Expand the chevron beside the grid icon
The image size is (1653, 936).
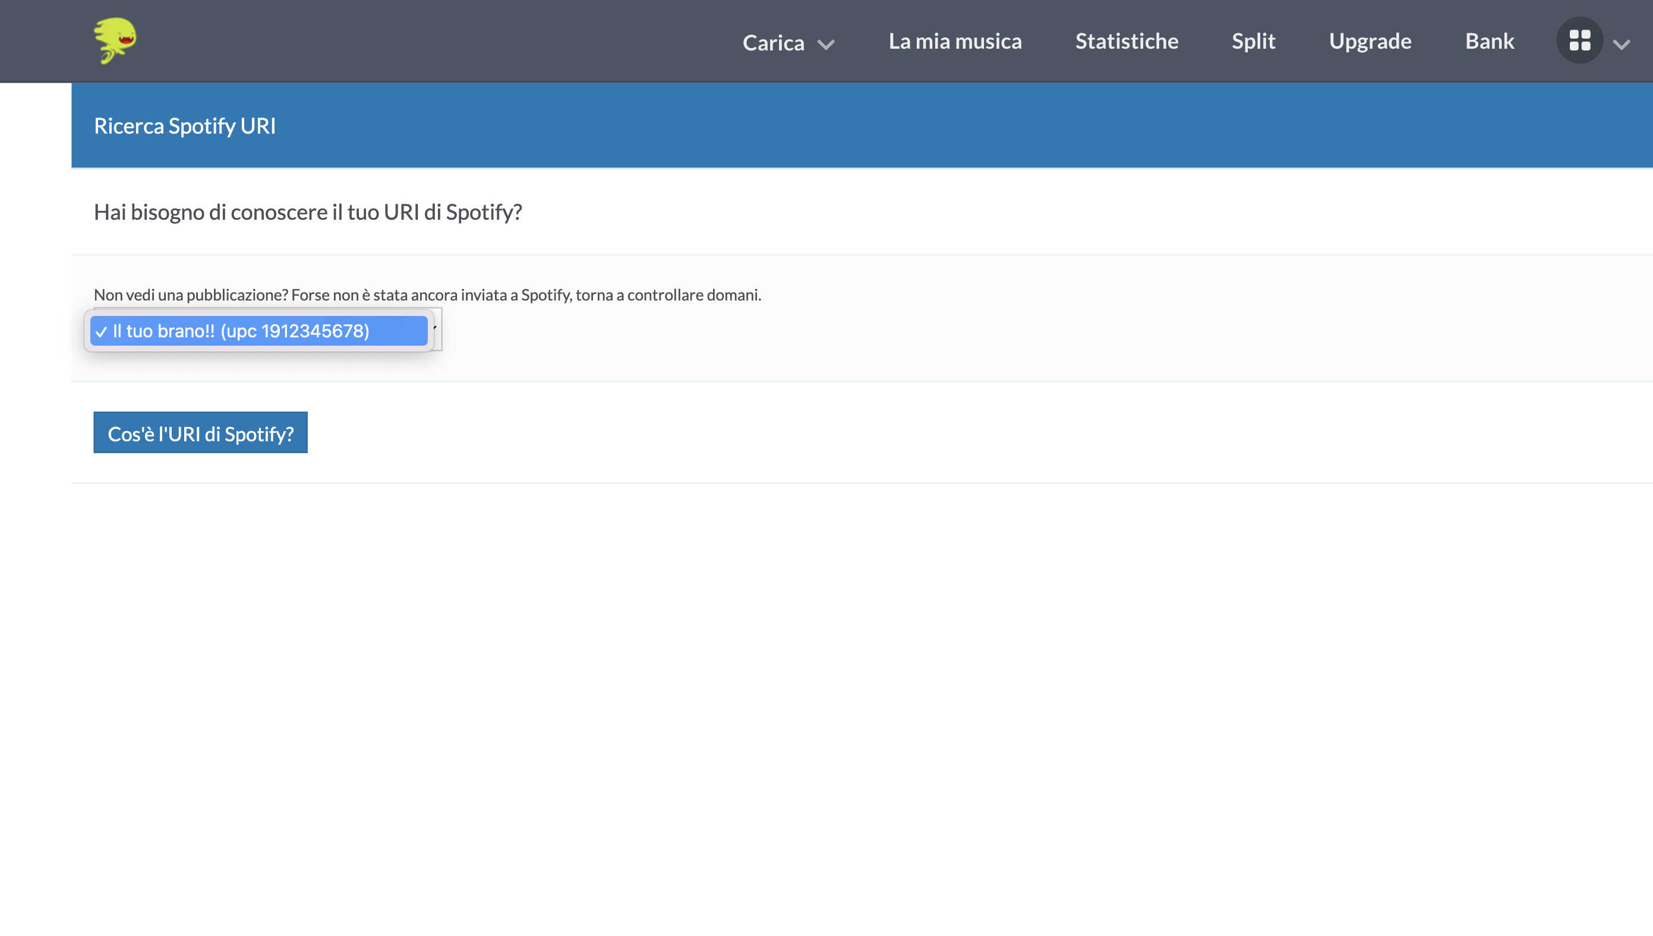click(1622, 45)
